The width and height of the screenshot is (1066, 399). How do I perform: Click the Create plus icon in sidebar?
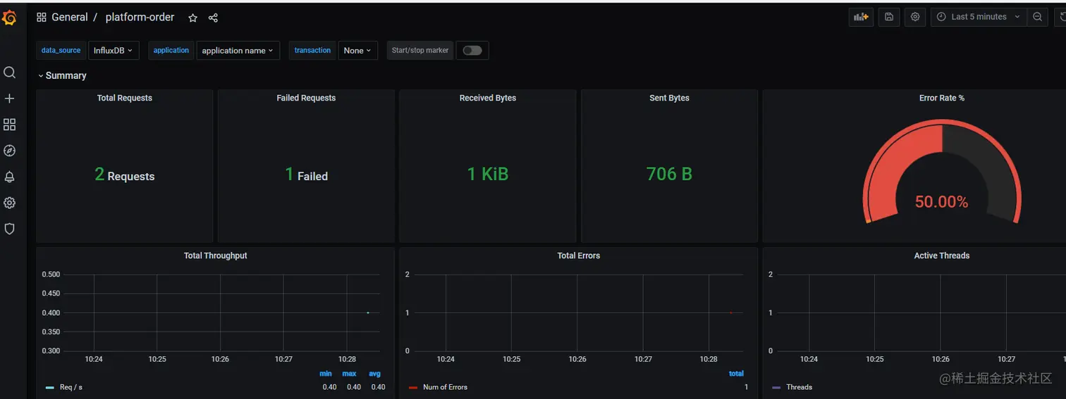point(9,99)
